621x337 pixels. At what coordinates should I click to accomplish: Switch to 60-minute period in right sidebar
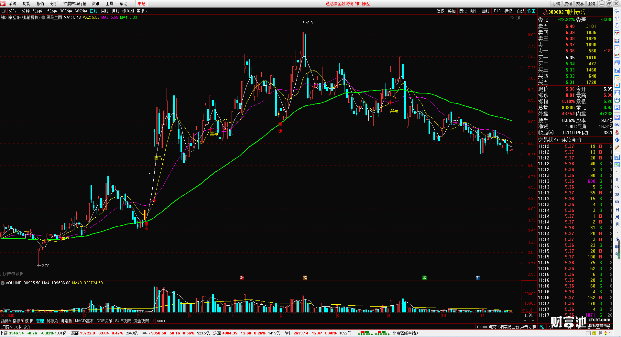617,202
